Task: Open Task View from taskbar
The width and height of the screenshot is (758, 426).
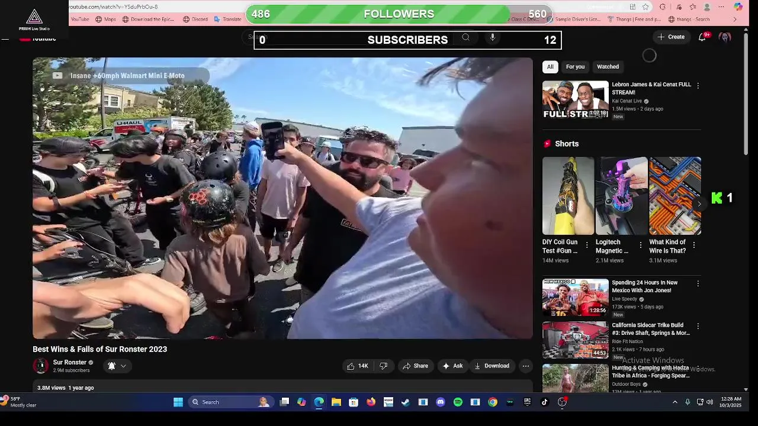Action: (x=284, y=402)
